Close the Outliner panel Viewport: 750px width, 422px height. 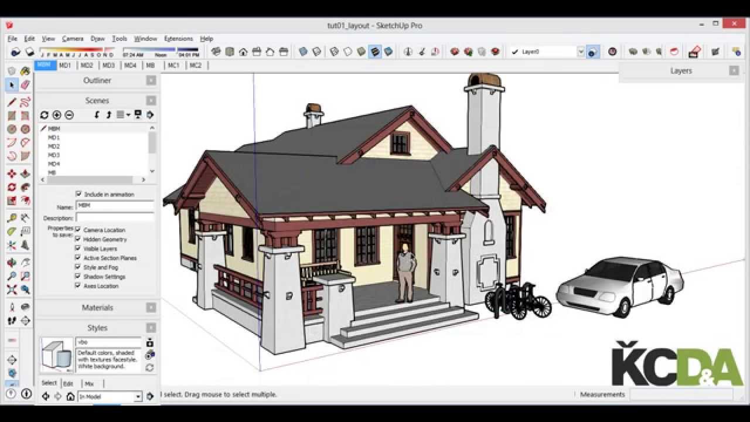[x=151, y=80]
